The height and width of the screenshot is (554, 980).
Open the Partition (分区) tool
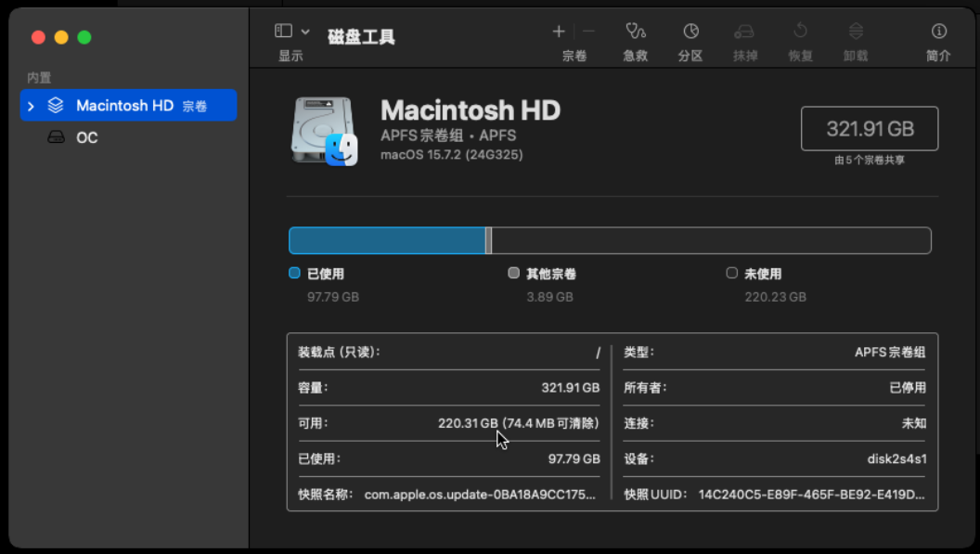pyautogui.click(x=690, y=32)
